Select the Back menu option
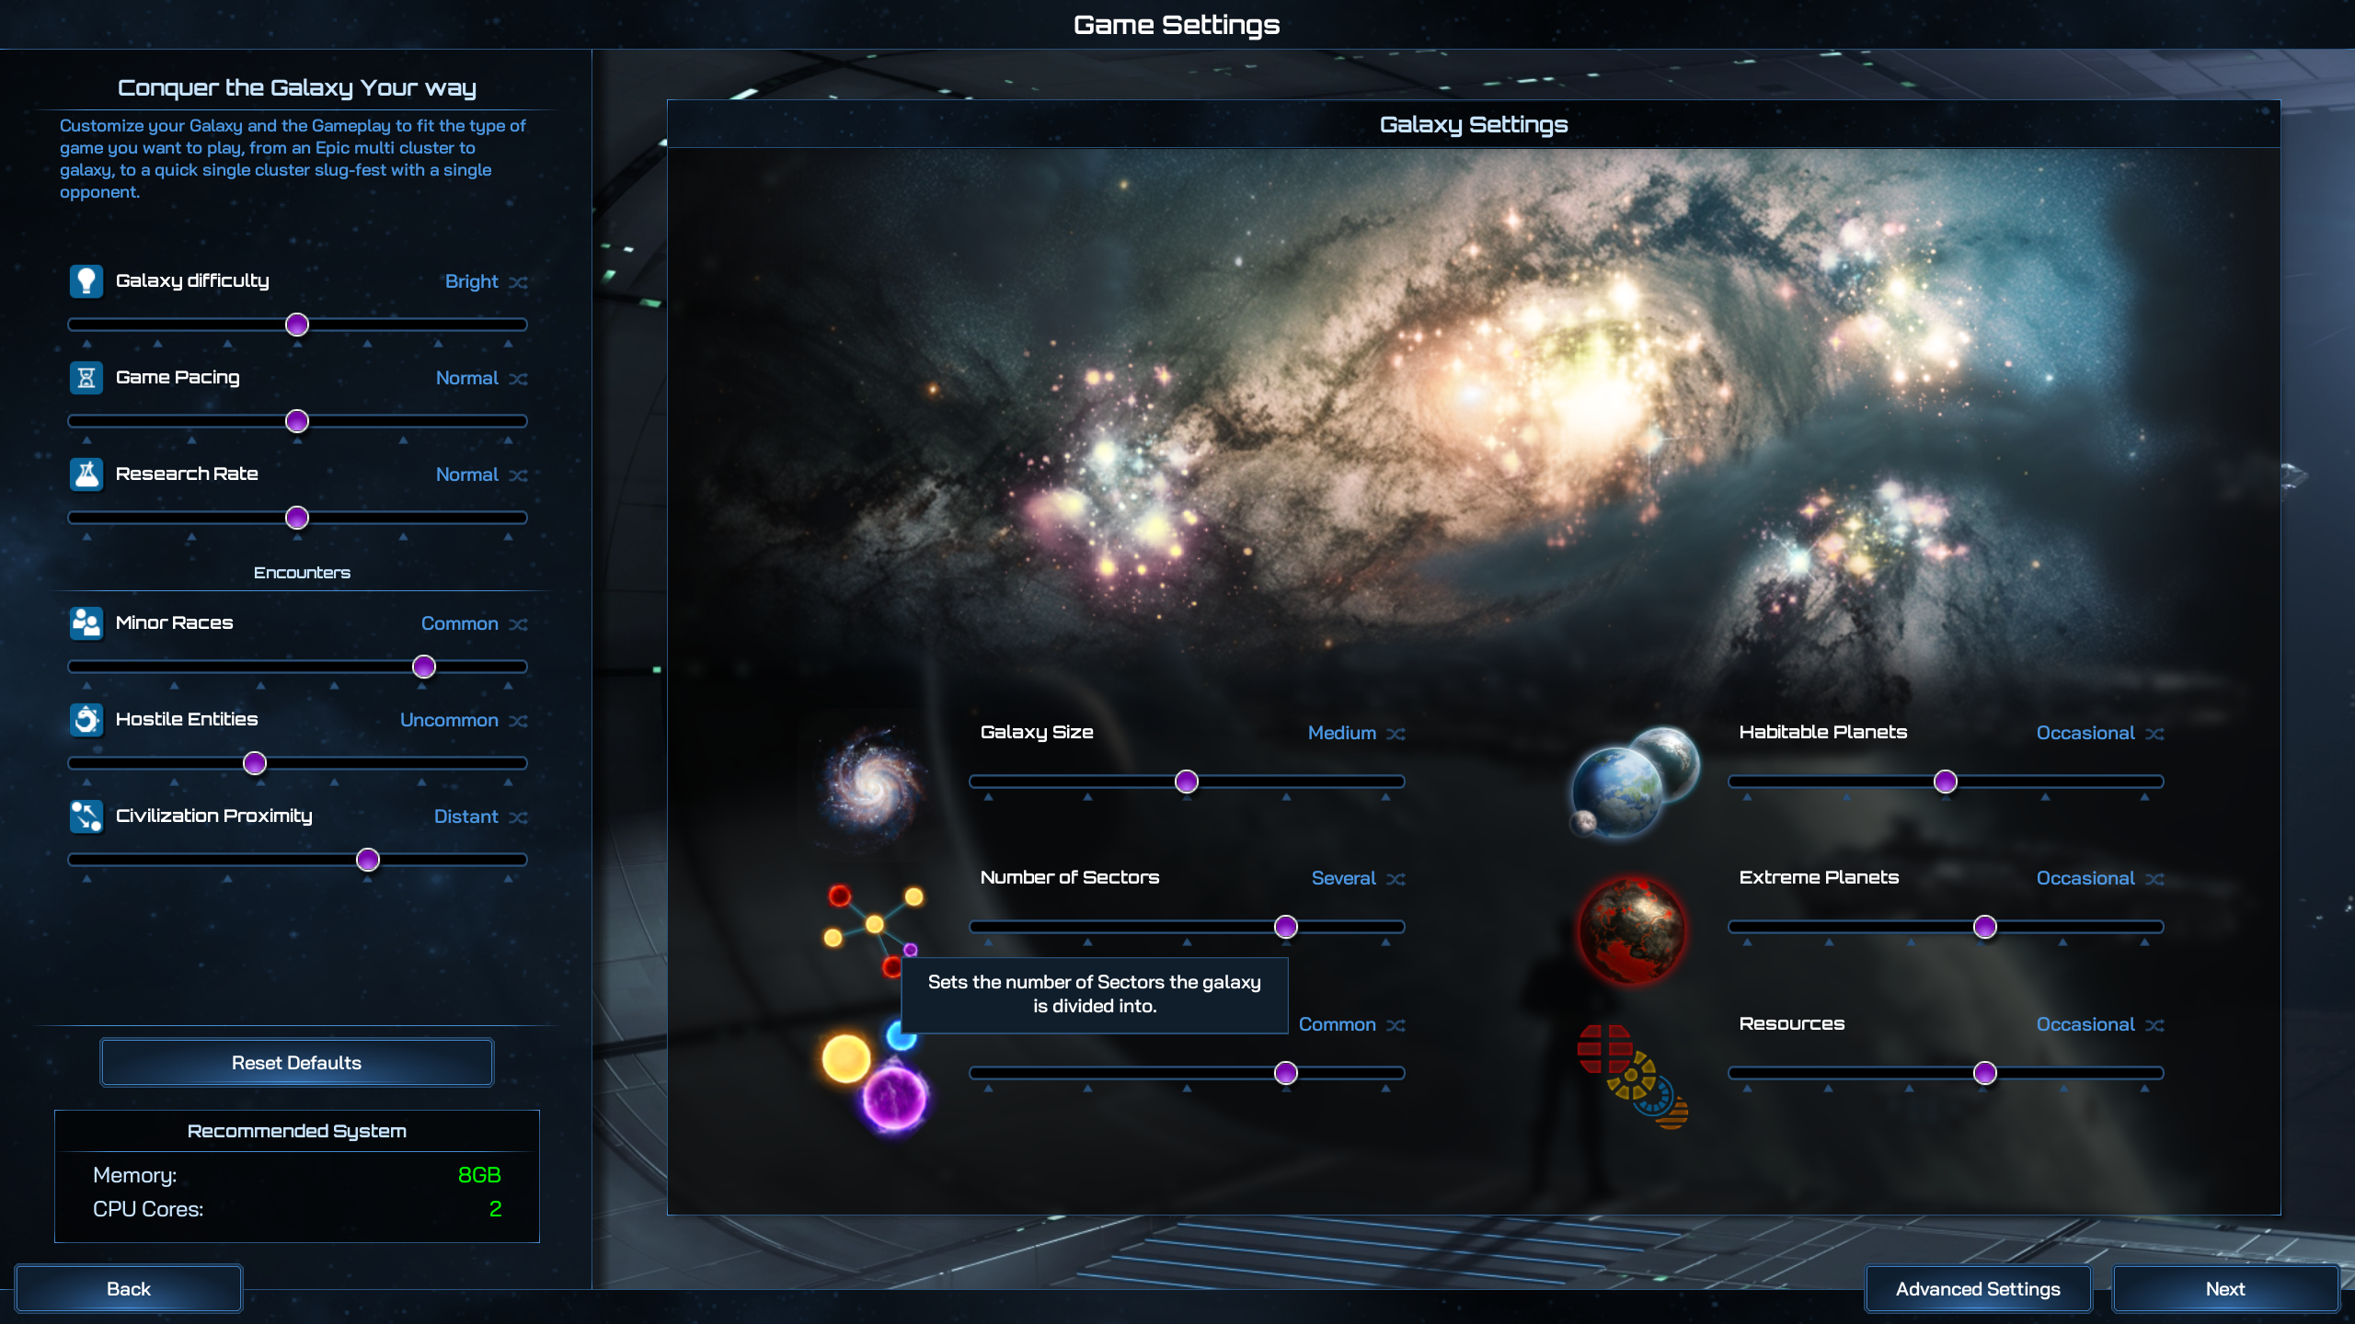This screenshot has height=1324, width=2355. coord(128,1287)
